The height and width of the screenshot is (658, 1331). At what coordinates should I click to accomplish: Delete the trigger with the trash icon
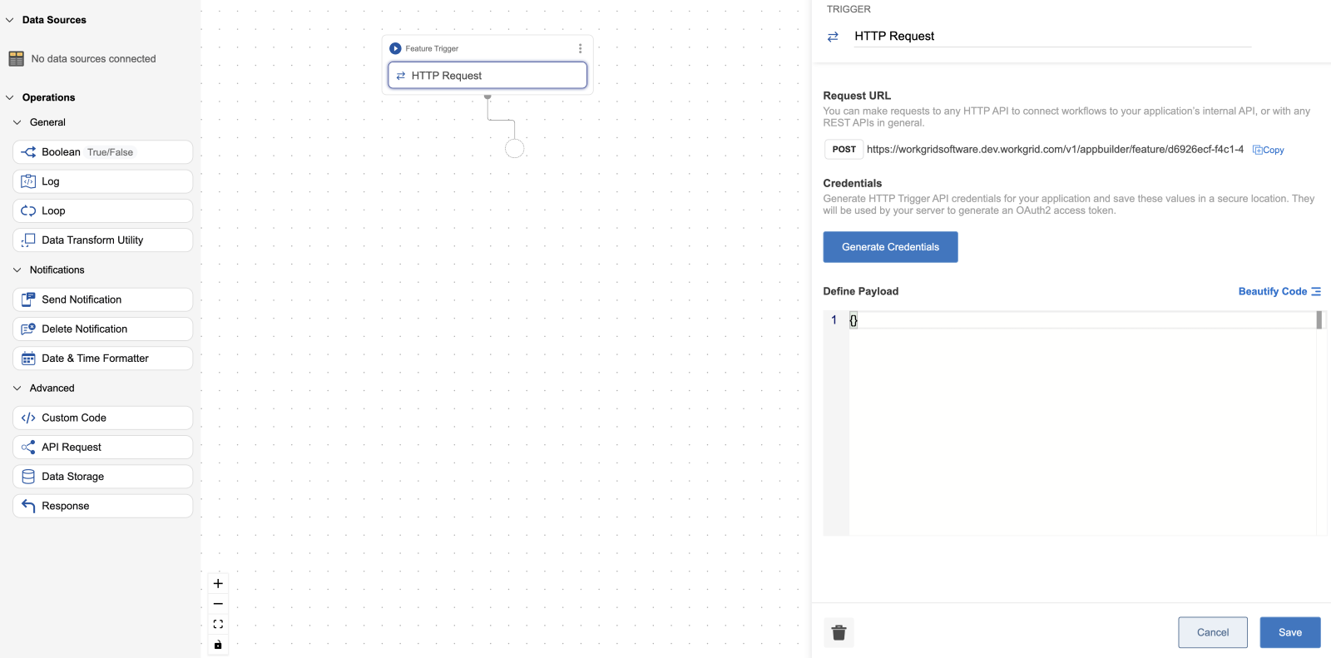pyautogui.click(x=839, y=632)
